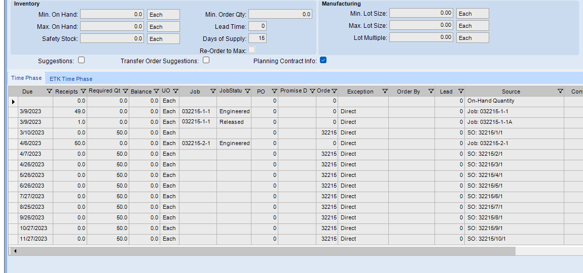583x273 pixels.
Task: Filter the Order By column
Action: pyautogui.click(x=431, y=91)
